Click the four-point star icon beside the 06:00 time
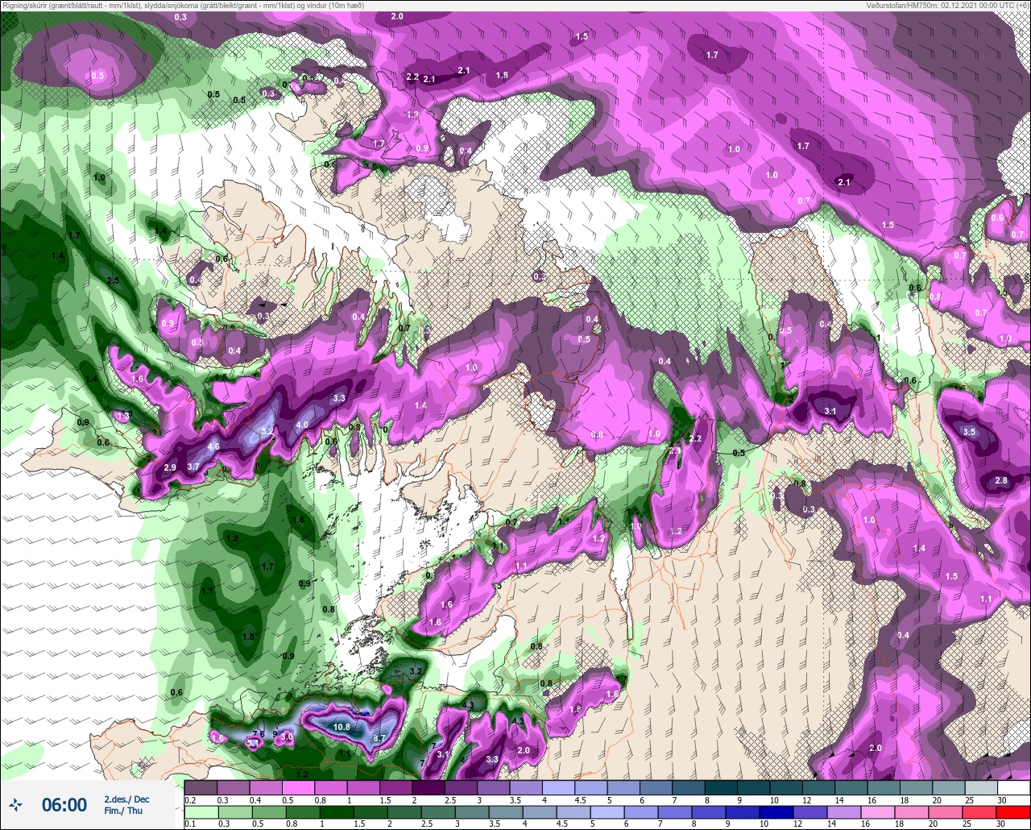This screenshot has height=830, width=1031. coord(16,804)
